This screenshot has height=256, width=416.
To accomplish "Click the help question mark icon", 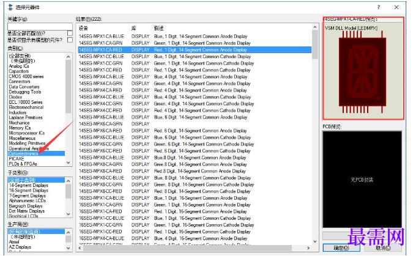I will click(x=378, y=7).
